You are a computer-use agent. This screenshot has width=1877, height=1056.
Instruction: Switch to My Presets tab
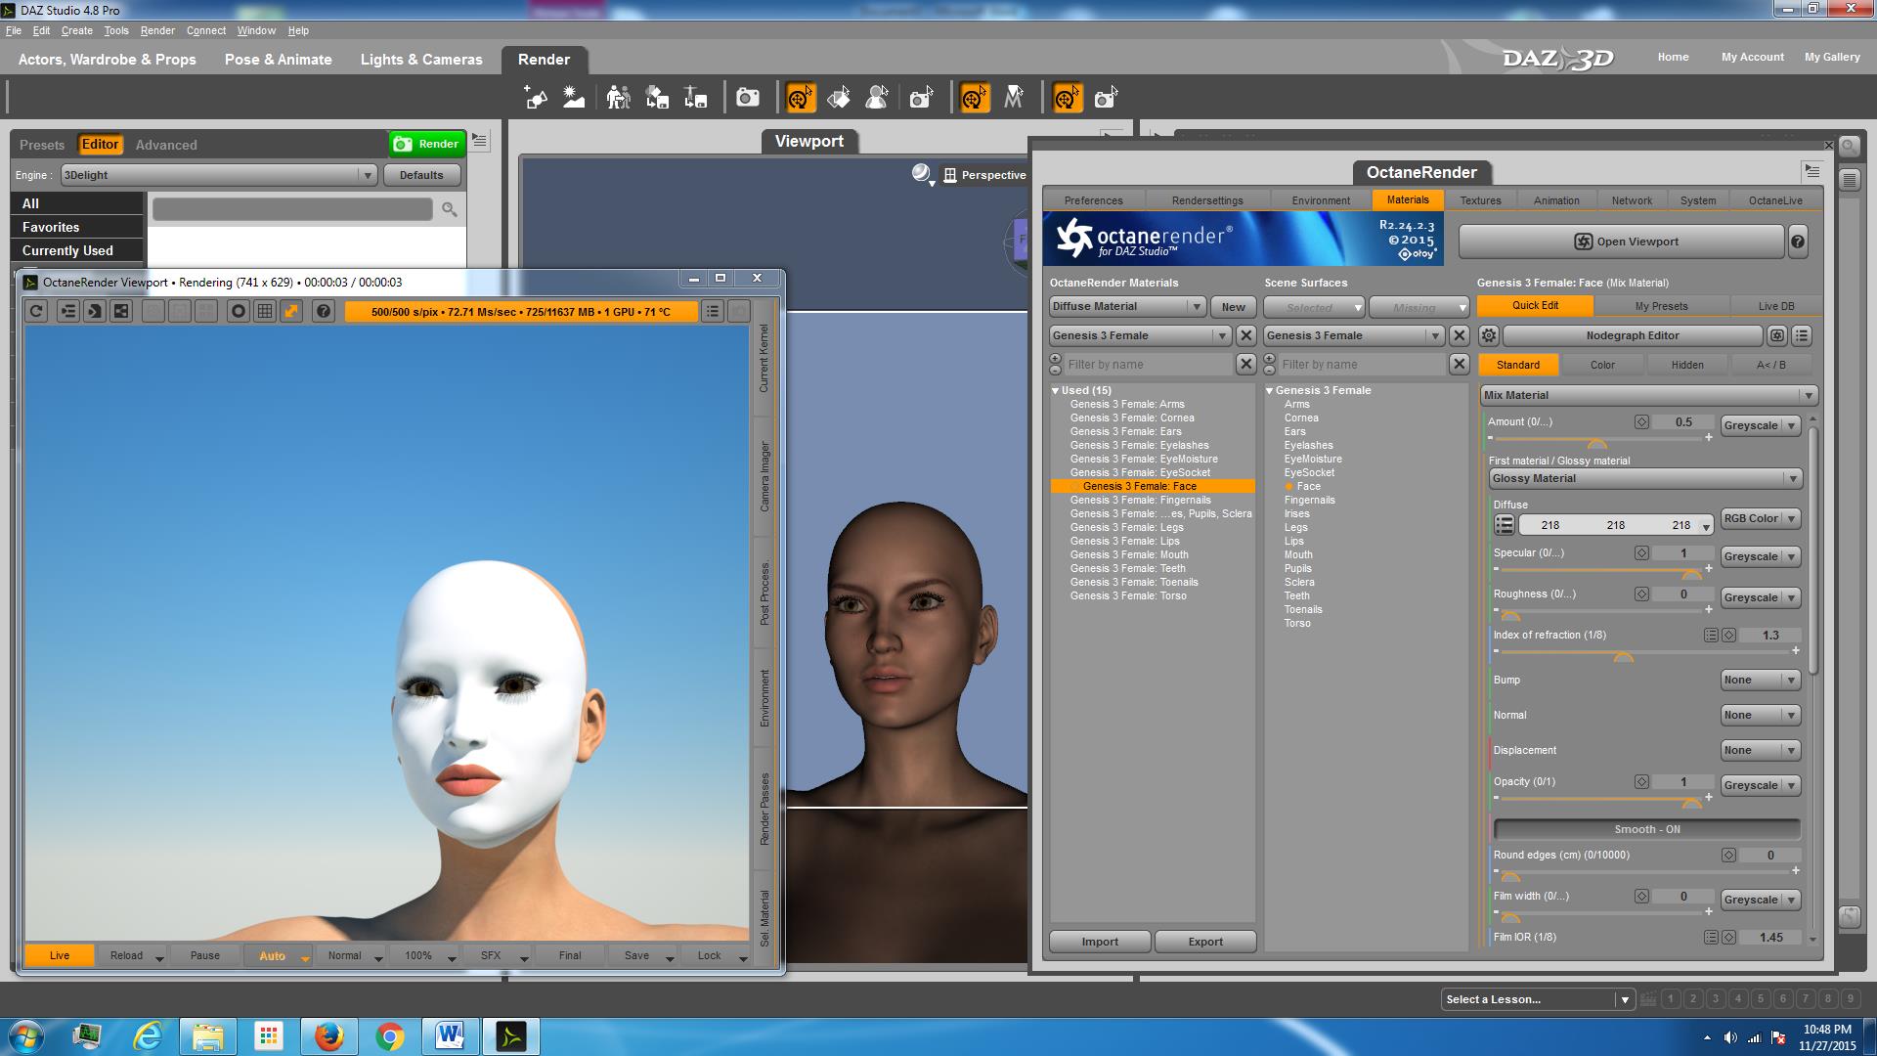tap(1661, 306)
